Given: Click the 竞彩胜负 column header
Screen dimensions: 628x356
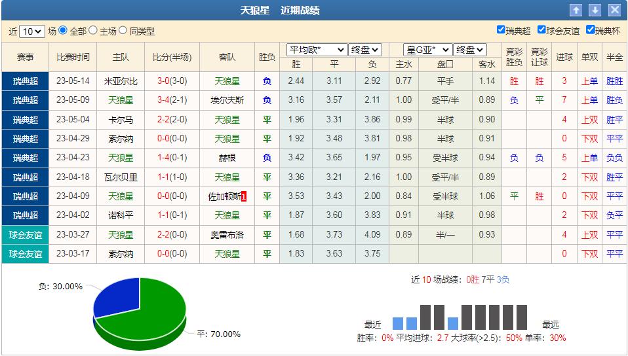Looking at the screenshot, I should click(x=514, y=57).
